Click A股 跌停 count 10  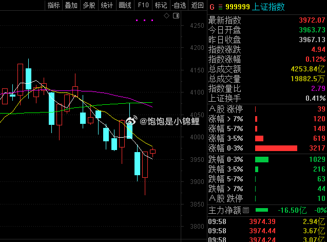(x=321, y=198)
